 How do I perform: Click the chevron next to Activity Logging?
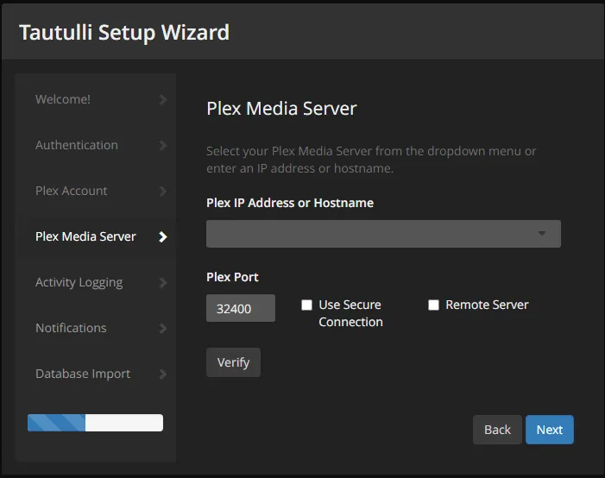click(163, 282)
